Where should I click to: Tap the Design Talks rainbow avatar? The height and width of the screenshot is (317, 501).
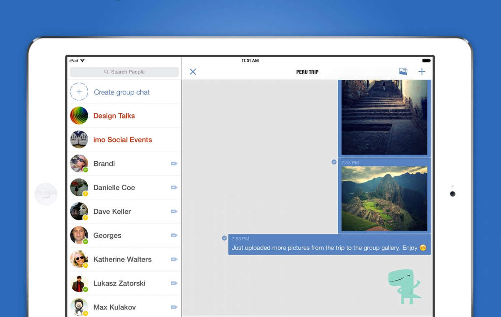(x=79, y=116)
